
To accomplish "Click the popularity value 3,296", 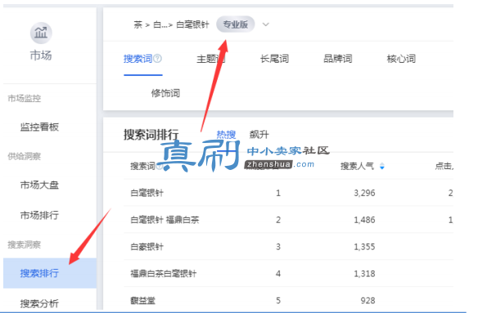I will click(364, 193).
